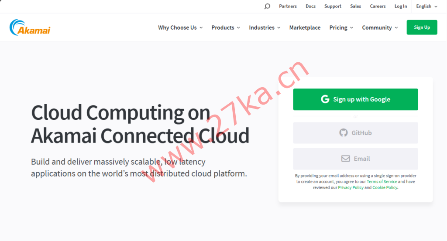Screen dimensions: 447x241
Task: Click the search magnifier icon
Action: coord(267,6)
